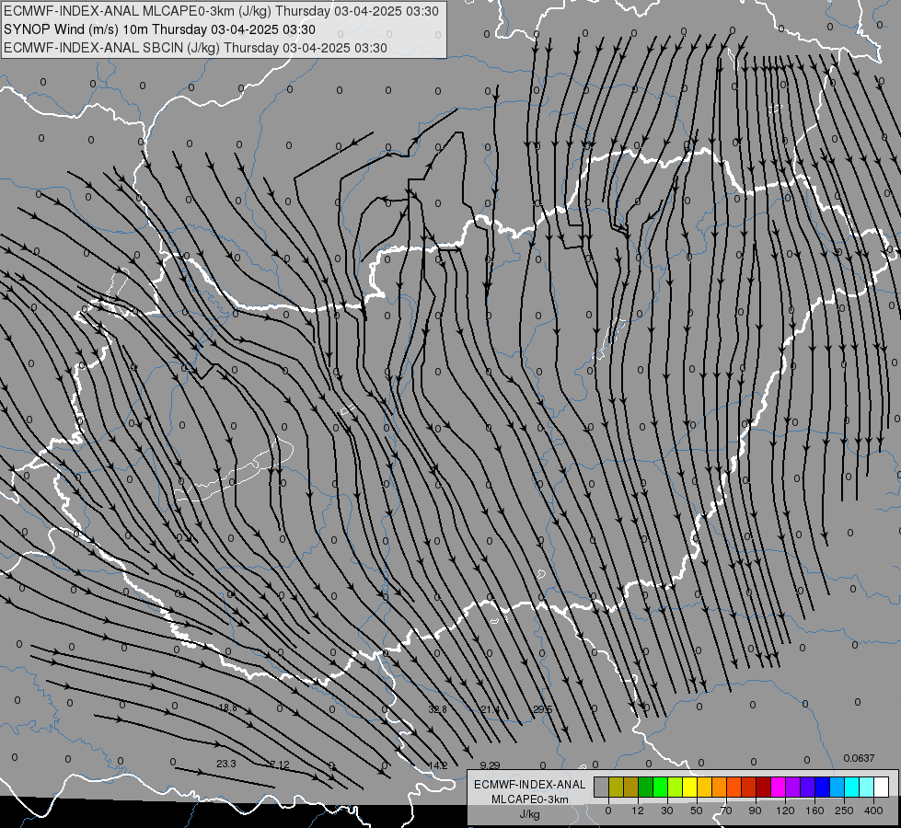
Task: Click the 0.0637 value on the map
Action: click(x=859, y=758)
